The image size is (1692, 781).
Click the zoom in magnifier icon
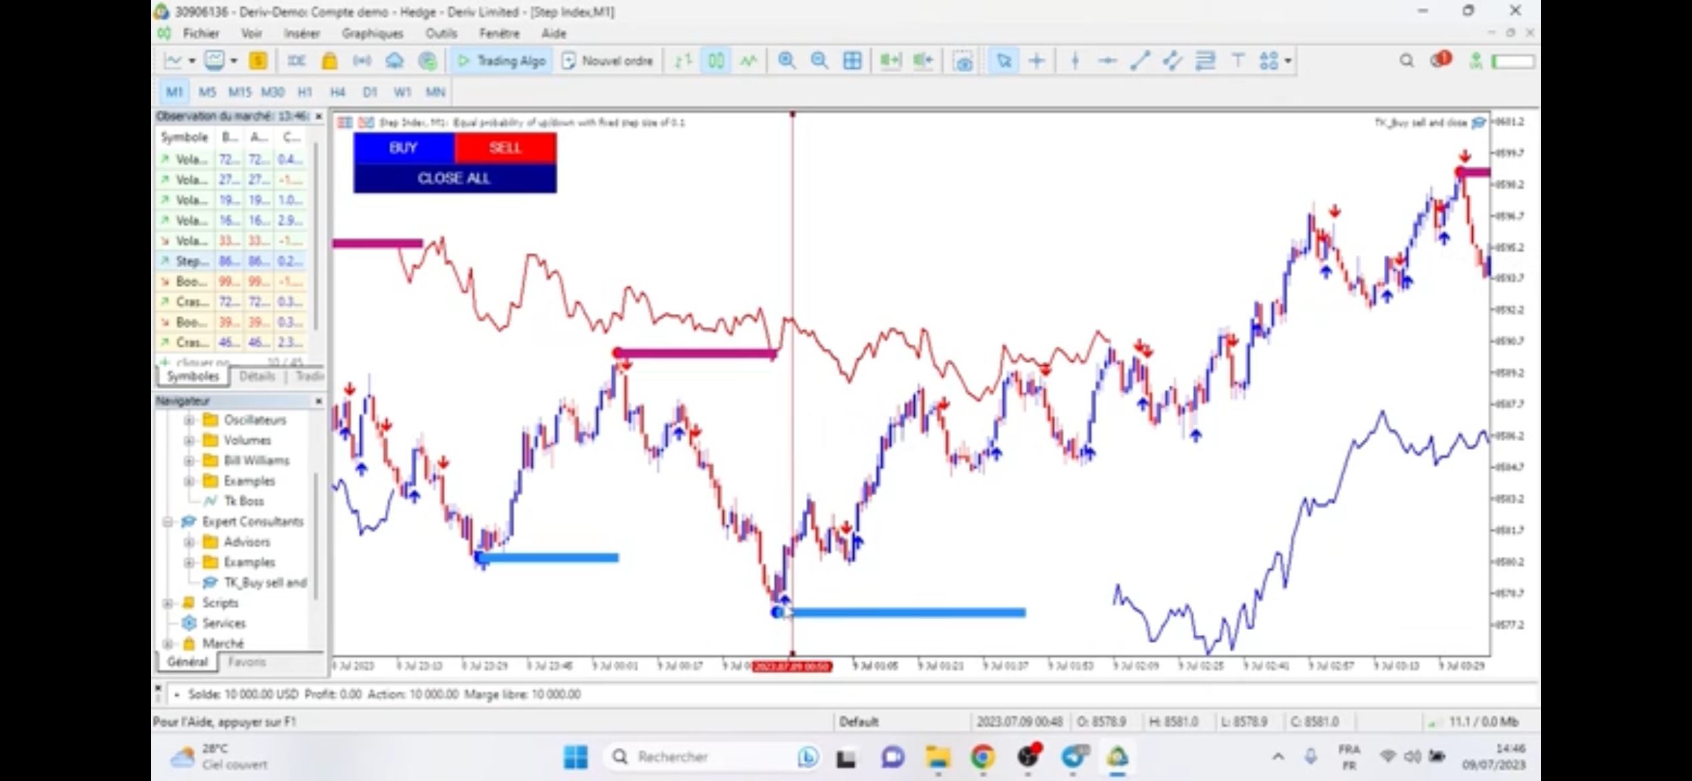(787, 61)
